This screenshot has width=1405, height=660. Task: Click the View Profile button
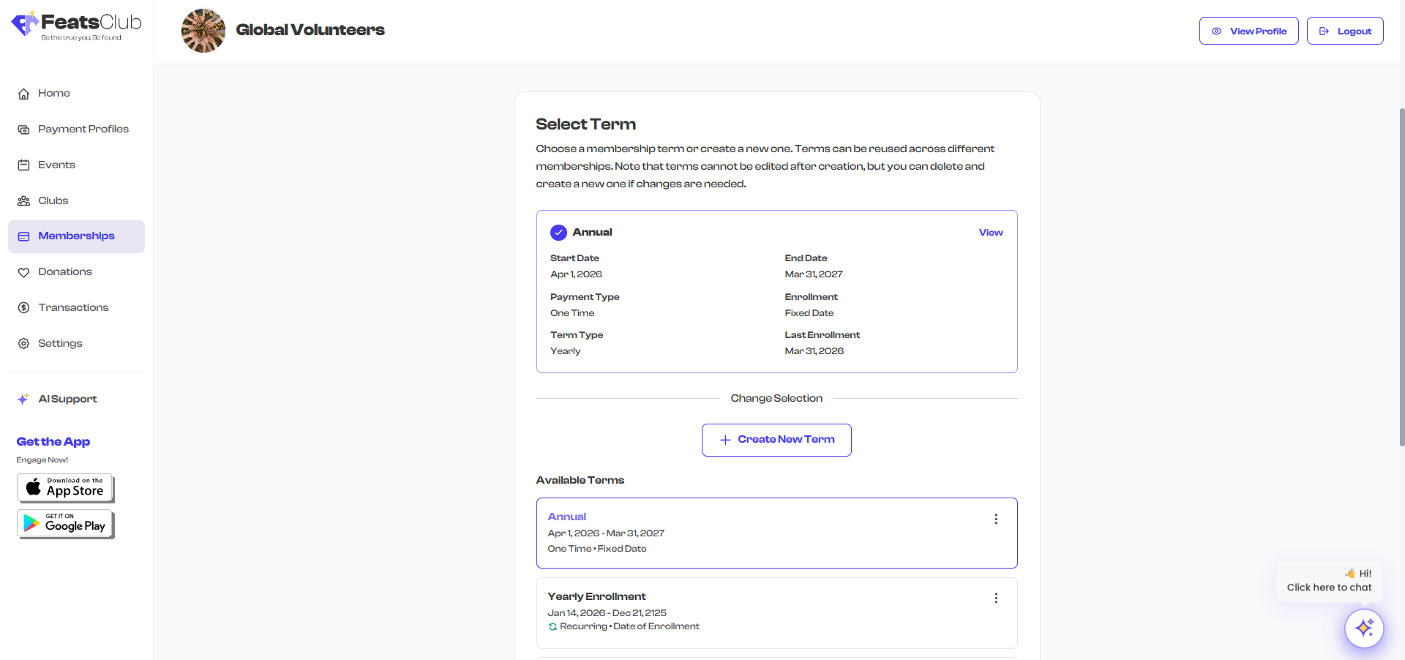coord(1249,31)
